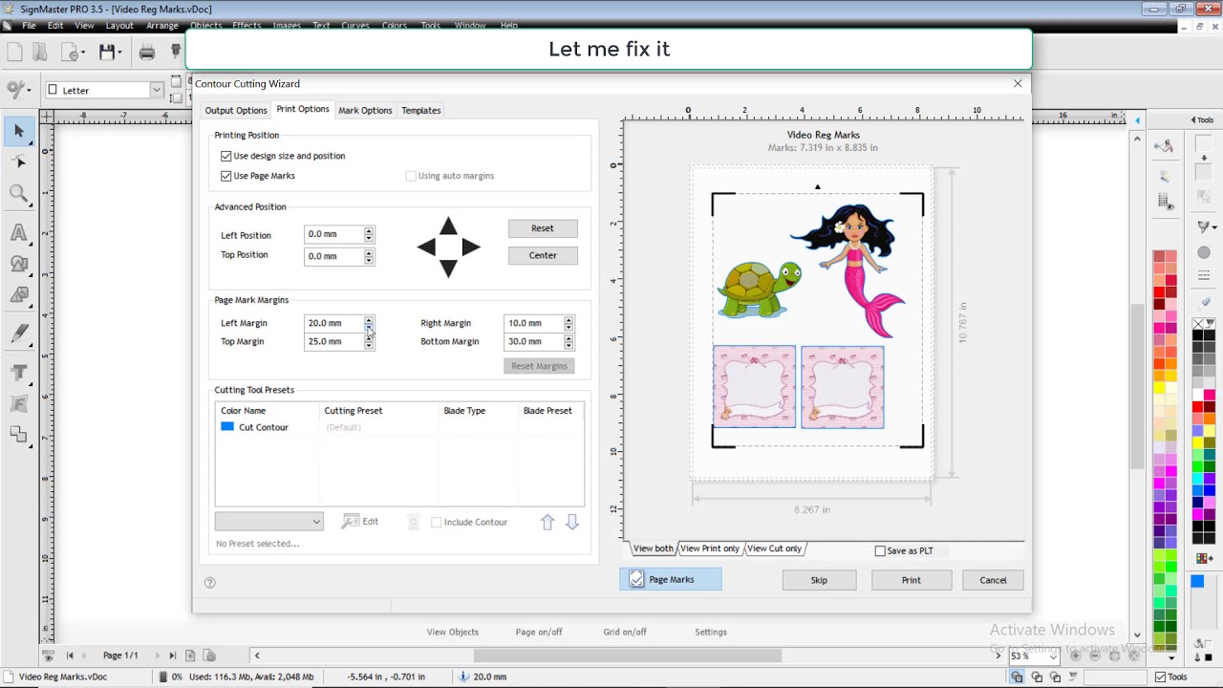Adjust Left Margin stepper
This screenshot has width=1223, height=688.
tap(369, 323)
